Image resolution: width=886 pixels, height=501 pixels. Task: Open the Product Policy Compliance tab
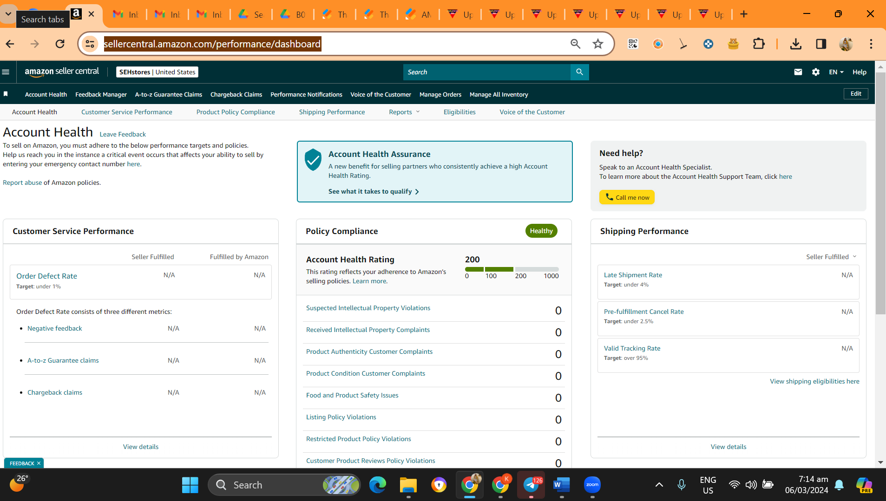tap(236, 112)
